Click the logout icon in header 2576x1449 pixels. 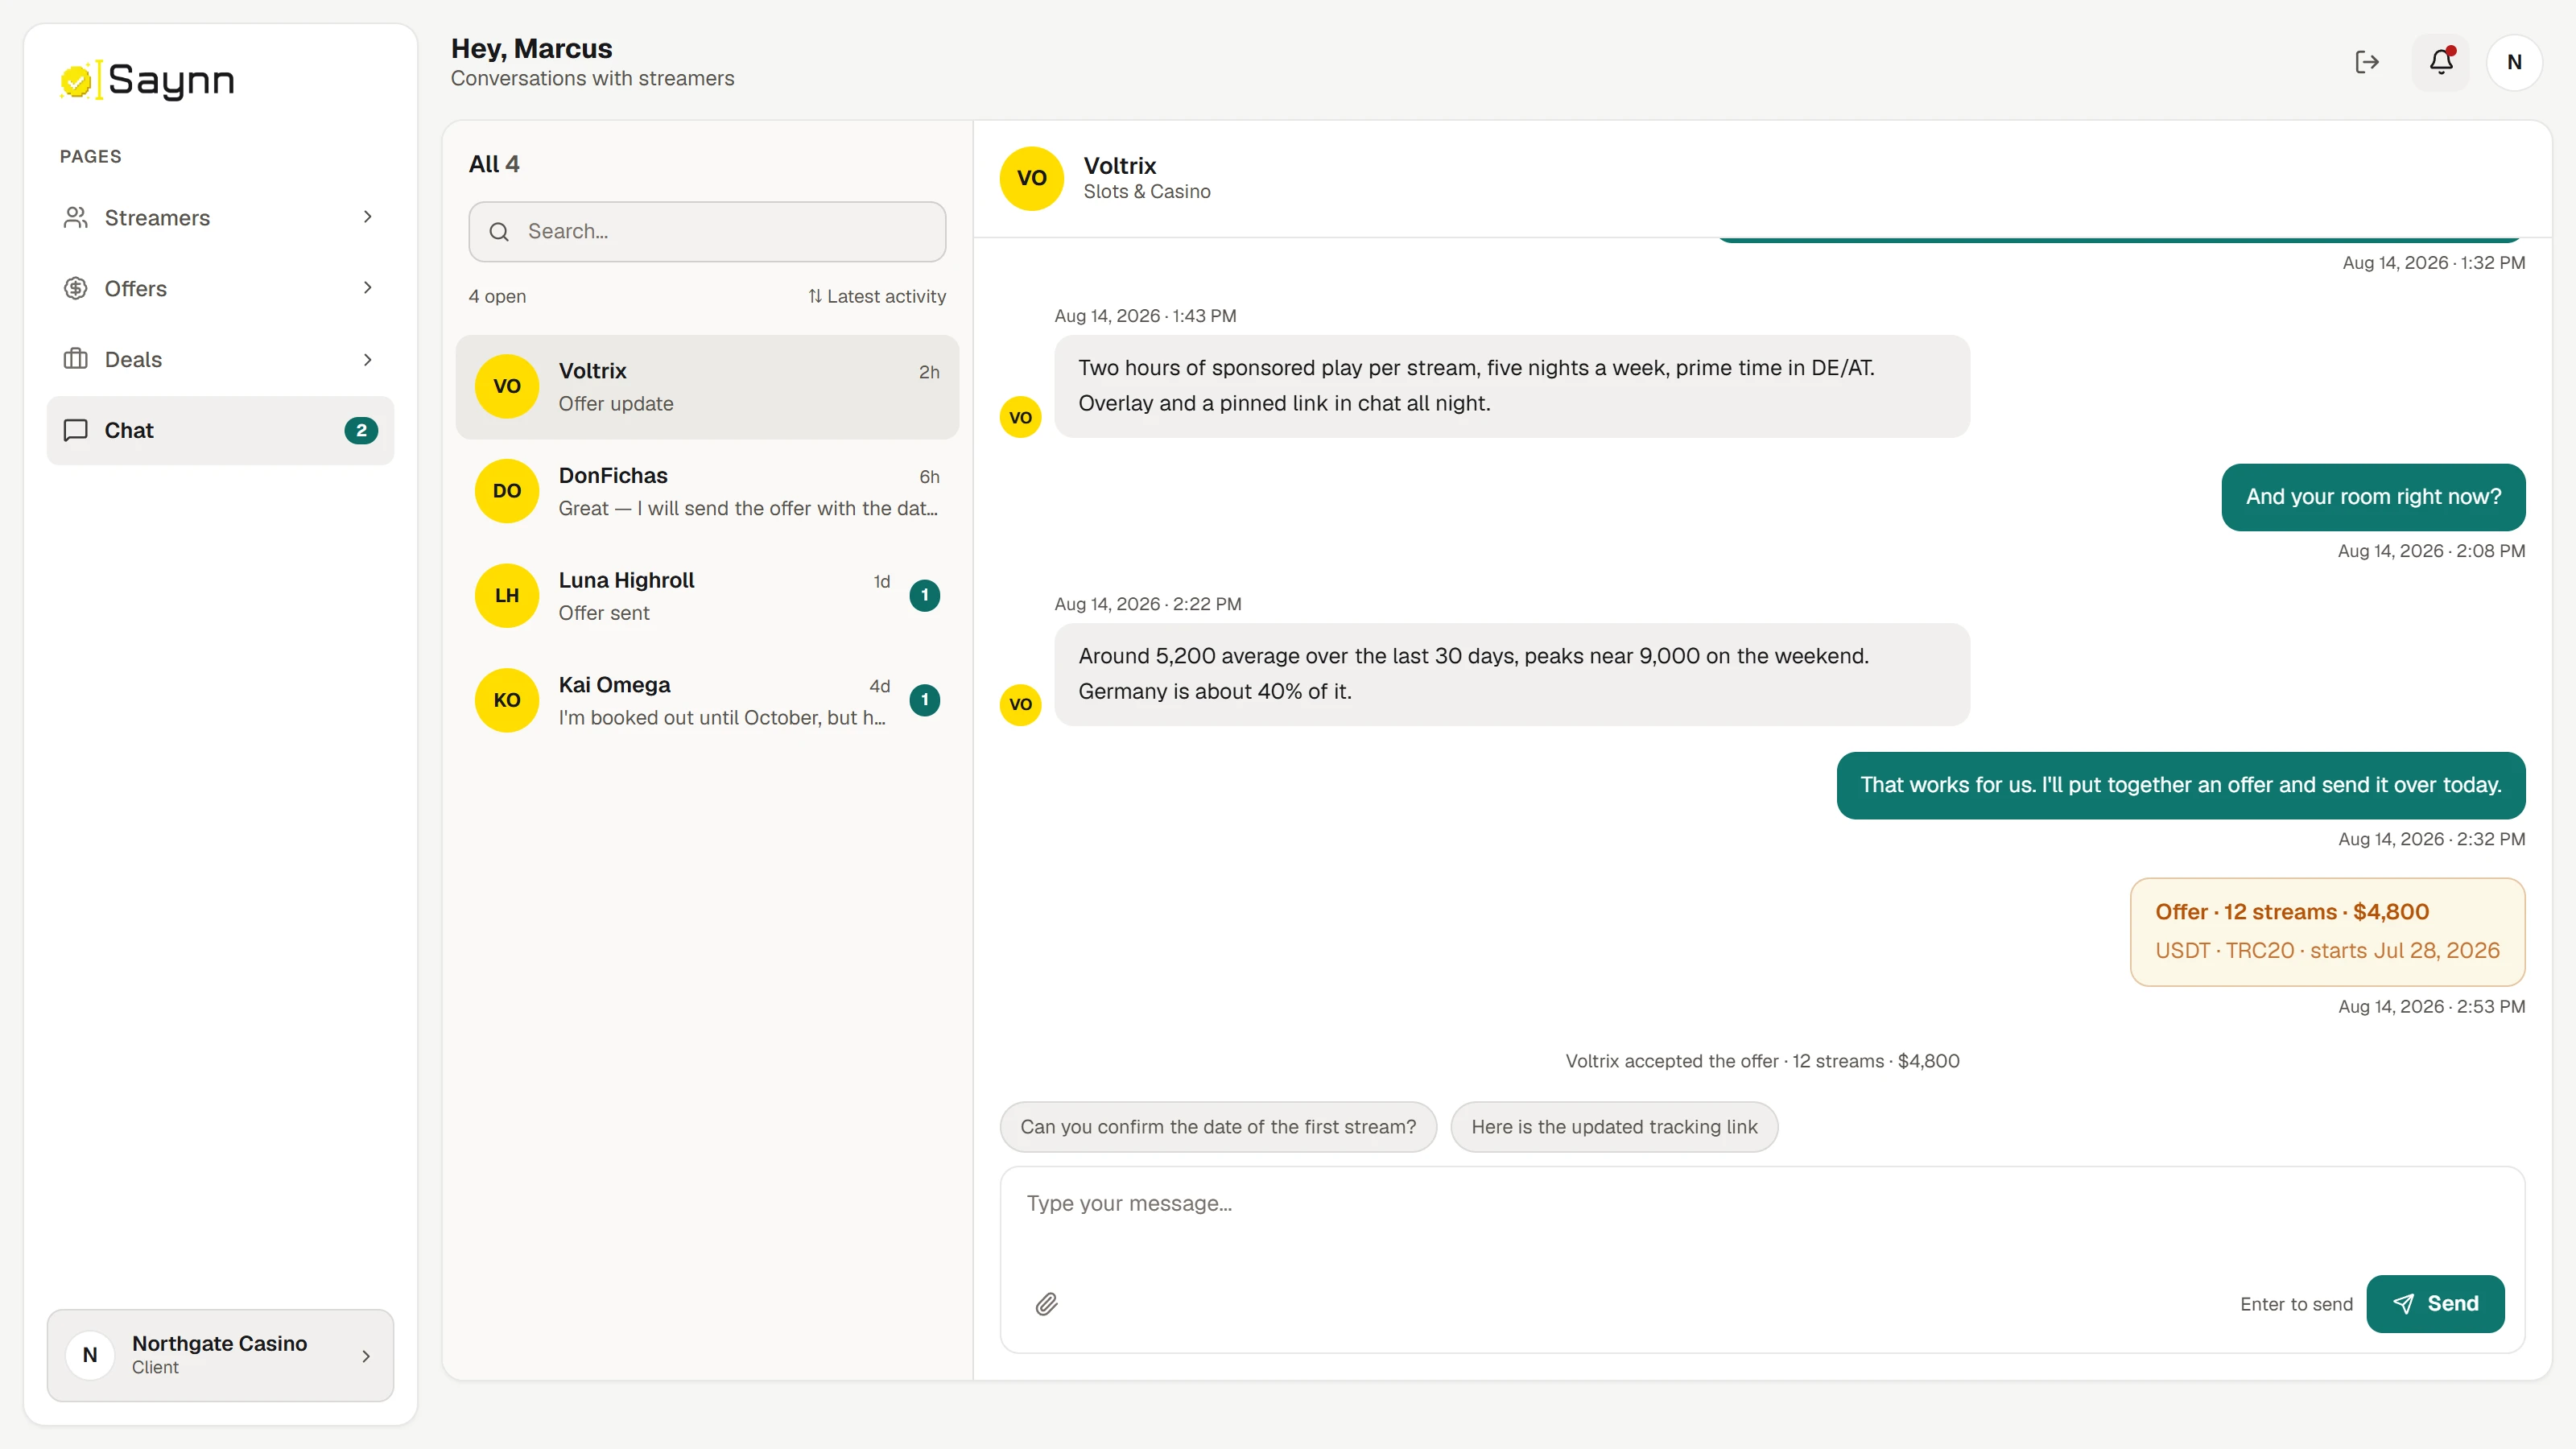tap(2367, 62)
